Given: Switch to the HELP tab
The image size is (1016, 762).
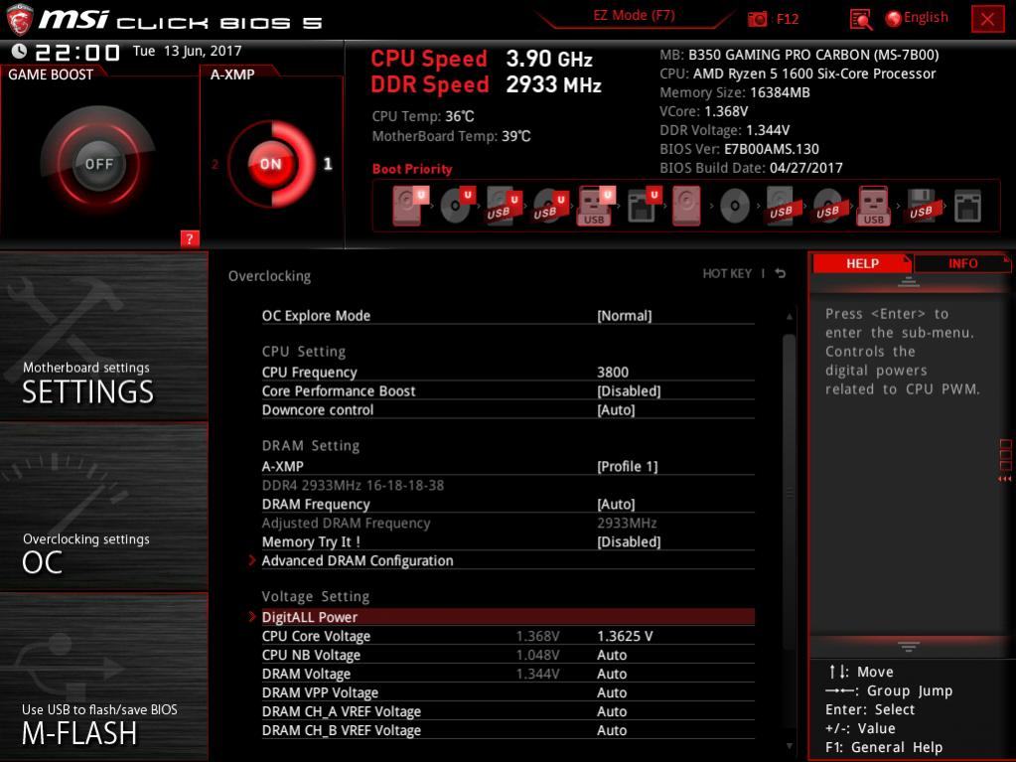Looking at the screenshot, I should coord(862,263).
